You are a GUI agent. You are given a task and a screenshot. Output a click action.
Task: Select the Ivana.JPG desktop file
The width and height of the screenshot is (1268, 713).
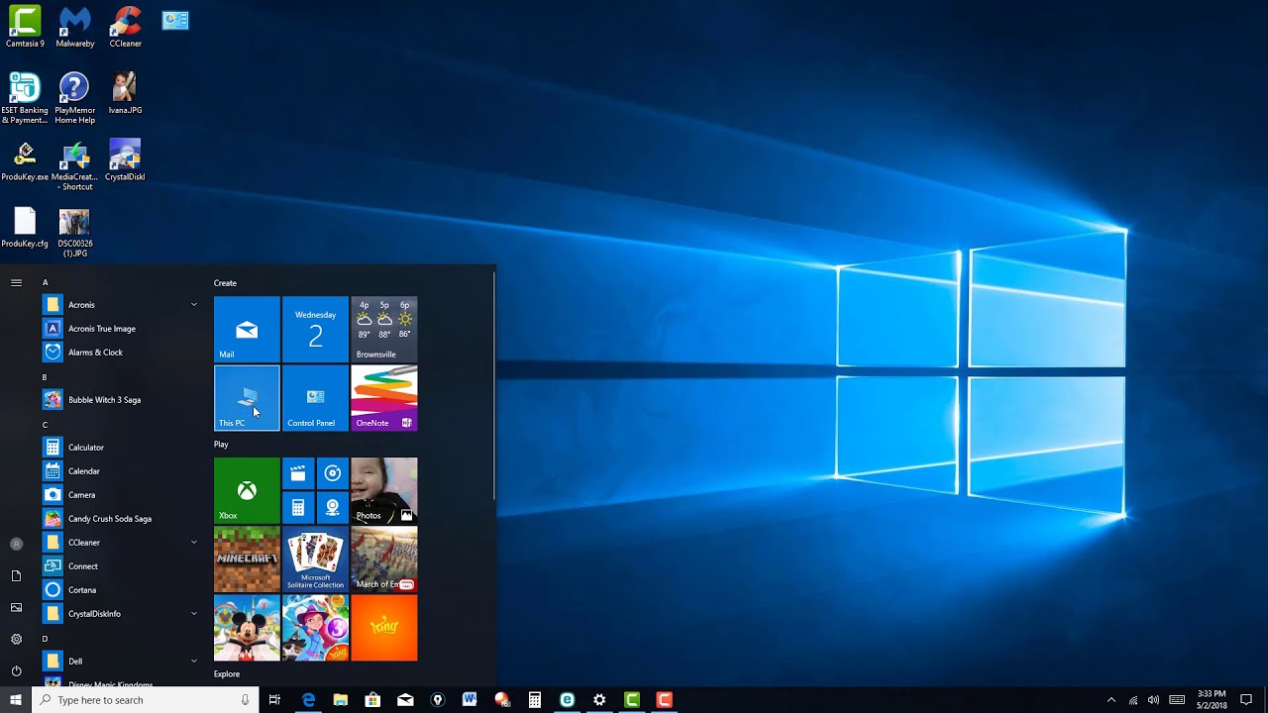tap(125, 93)
